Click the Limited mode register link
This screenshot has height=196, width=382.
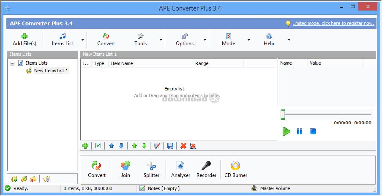click(x=333, y=23)
